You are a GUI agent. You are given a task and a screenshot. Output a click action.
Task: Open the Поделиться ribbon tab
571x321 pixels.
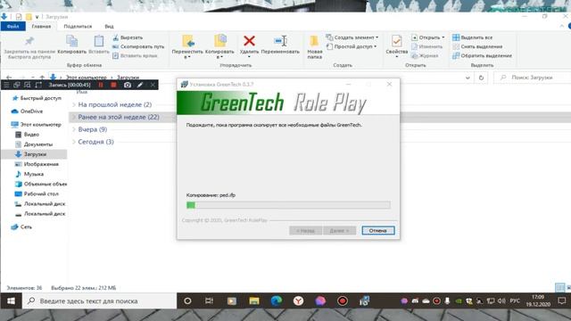(x=78, y=26)
